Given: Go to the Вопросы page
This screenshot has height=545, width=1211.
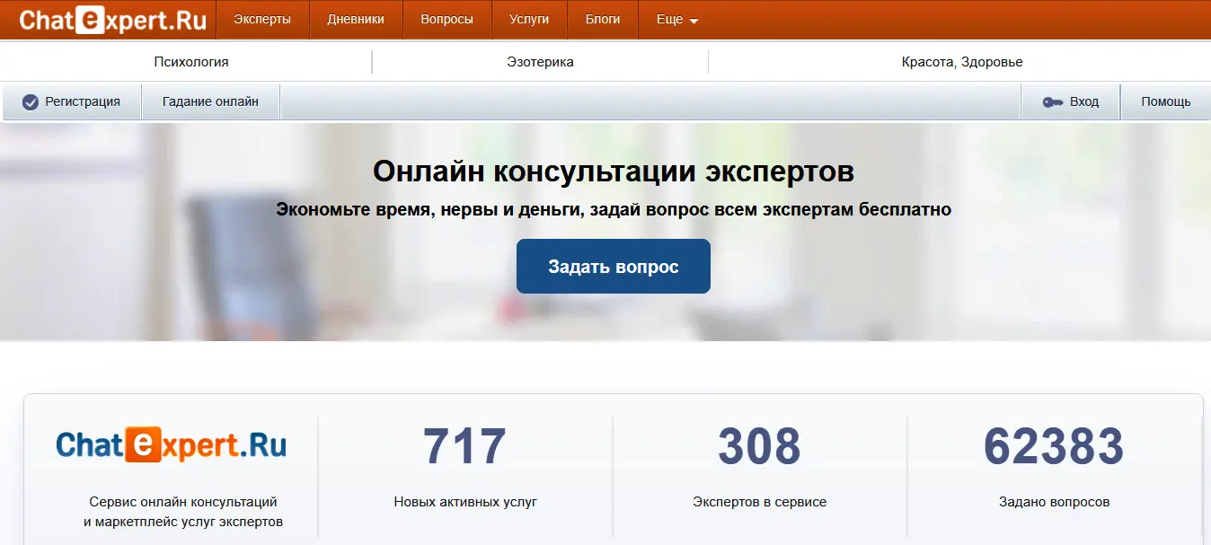Looking at the screenshot, I should pos(446,20).
